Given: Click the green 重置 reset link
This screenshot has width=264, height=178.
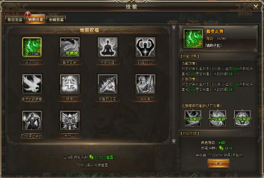Looking at the screenshot, I should pos(110,157).
